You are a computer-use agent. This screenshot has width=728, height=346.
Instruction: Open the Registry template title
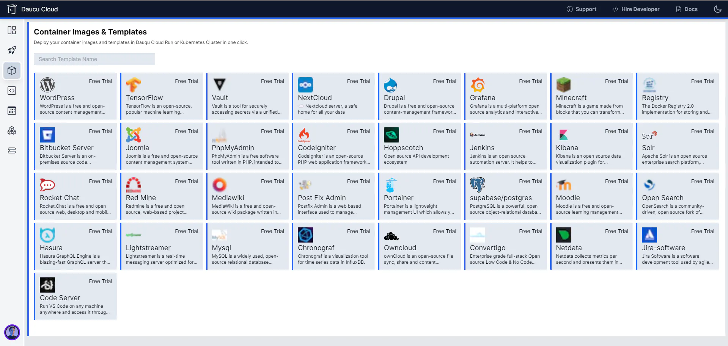pyautogui.click(x=655, y=98)
